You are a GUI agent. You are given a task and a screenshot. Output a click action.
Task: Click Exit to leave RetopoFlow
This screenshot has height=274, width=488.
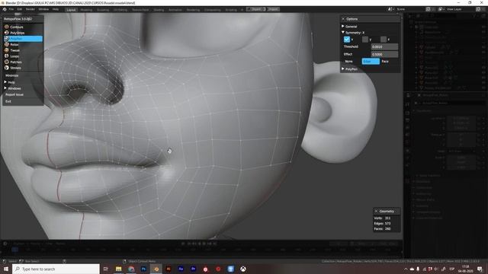click(x=8, y=101)
